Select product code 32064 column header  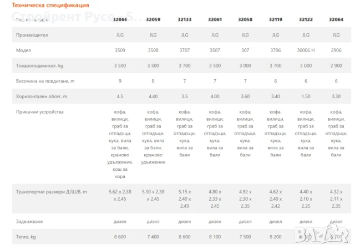pos(336,19)
